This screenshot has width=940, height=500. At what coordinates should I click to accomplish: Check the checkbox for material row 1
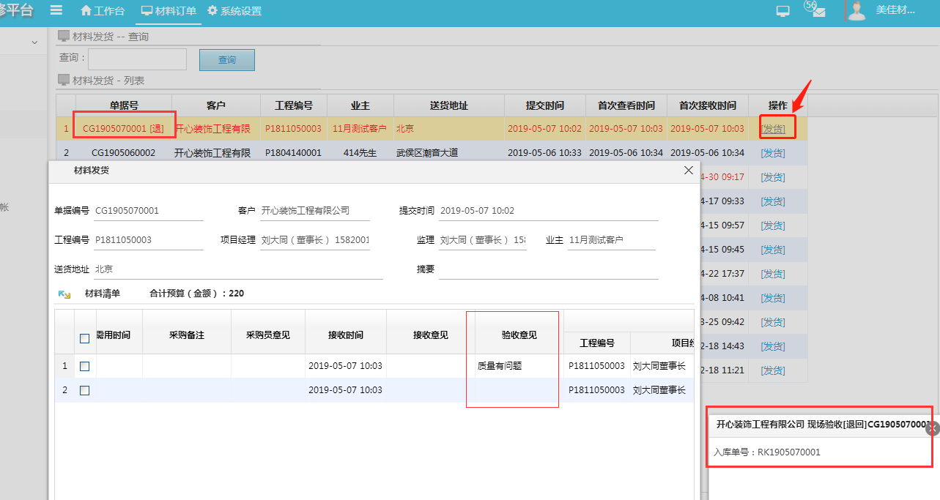click(x=84, y=365)
